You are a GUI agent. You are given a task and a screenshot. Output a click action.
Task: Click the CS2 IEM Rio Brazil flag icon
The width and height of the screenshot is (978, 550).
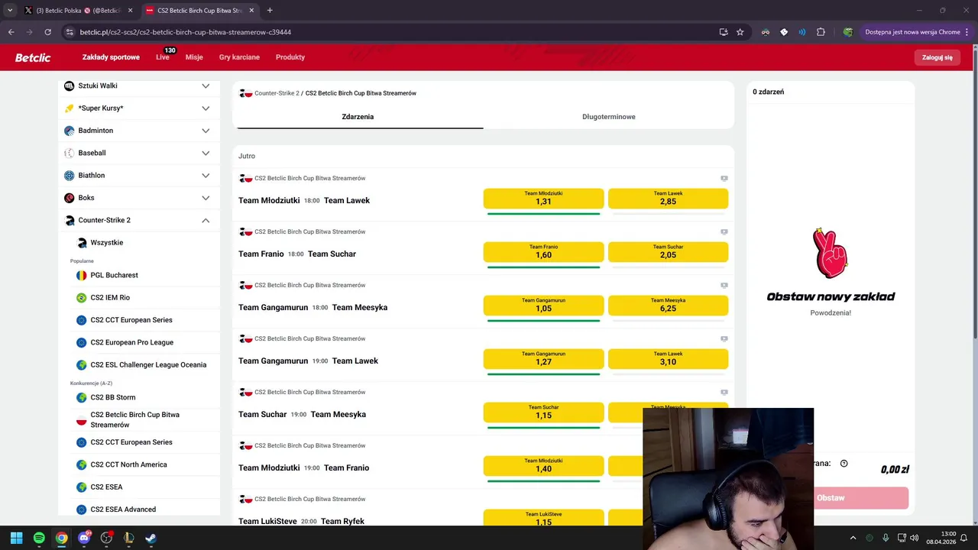(82, 298)
